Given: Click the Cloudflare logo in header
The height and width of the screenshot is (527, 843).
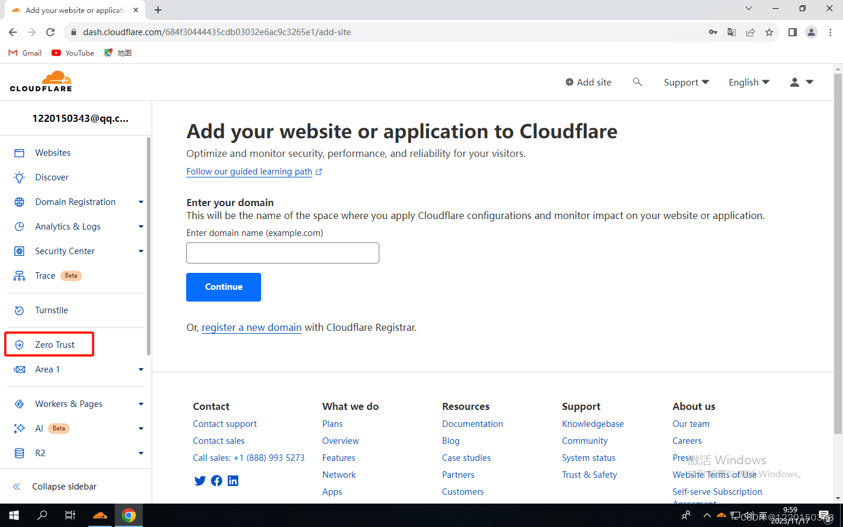Looking at the screenshot, I should pyautogui.click(x=41, y=81).
